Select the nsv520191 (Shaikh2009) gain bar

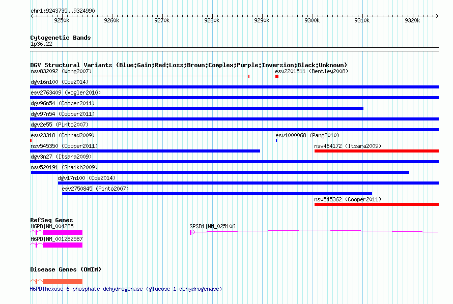click(220, 172)
